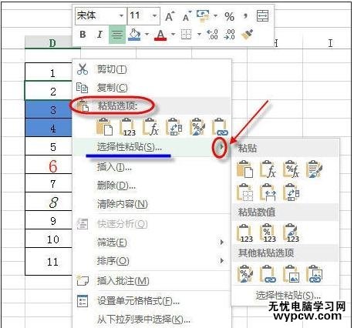
Task: Select column I header
Action: [x=330, y=43]
